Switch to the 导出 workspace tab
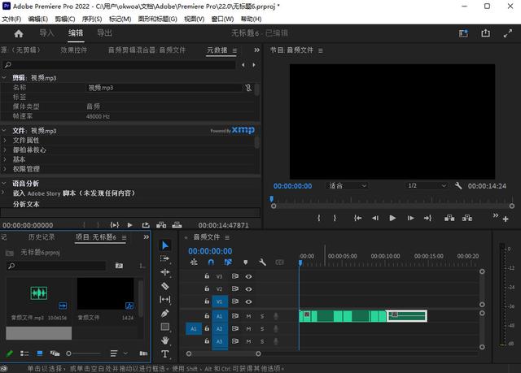This screenshot has width=521, height=373. [105, 33]
